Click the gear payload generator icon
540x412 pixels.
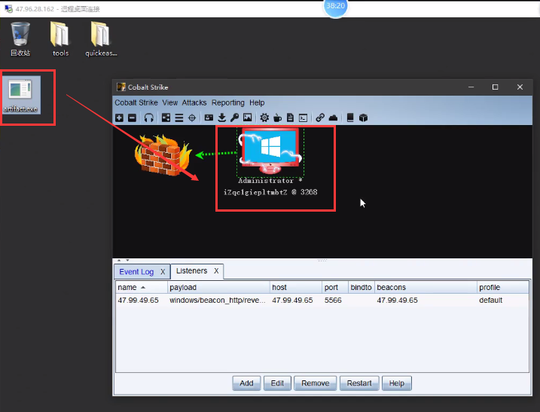[264, 117]
